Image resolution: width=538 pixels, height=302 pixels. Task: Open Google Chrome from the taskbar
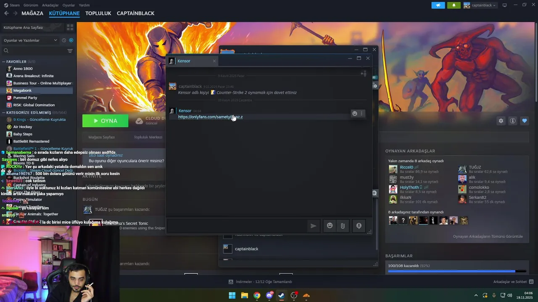[x=257, y=295]
